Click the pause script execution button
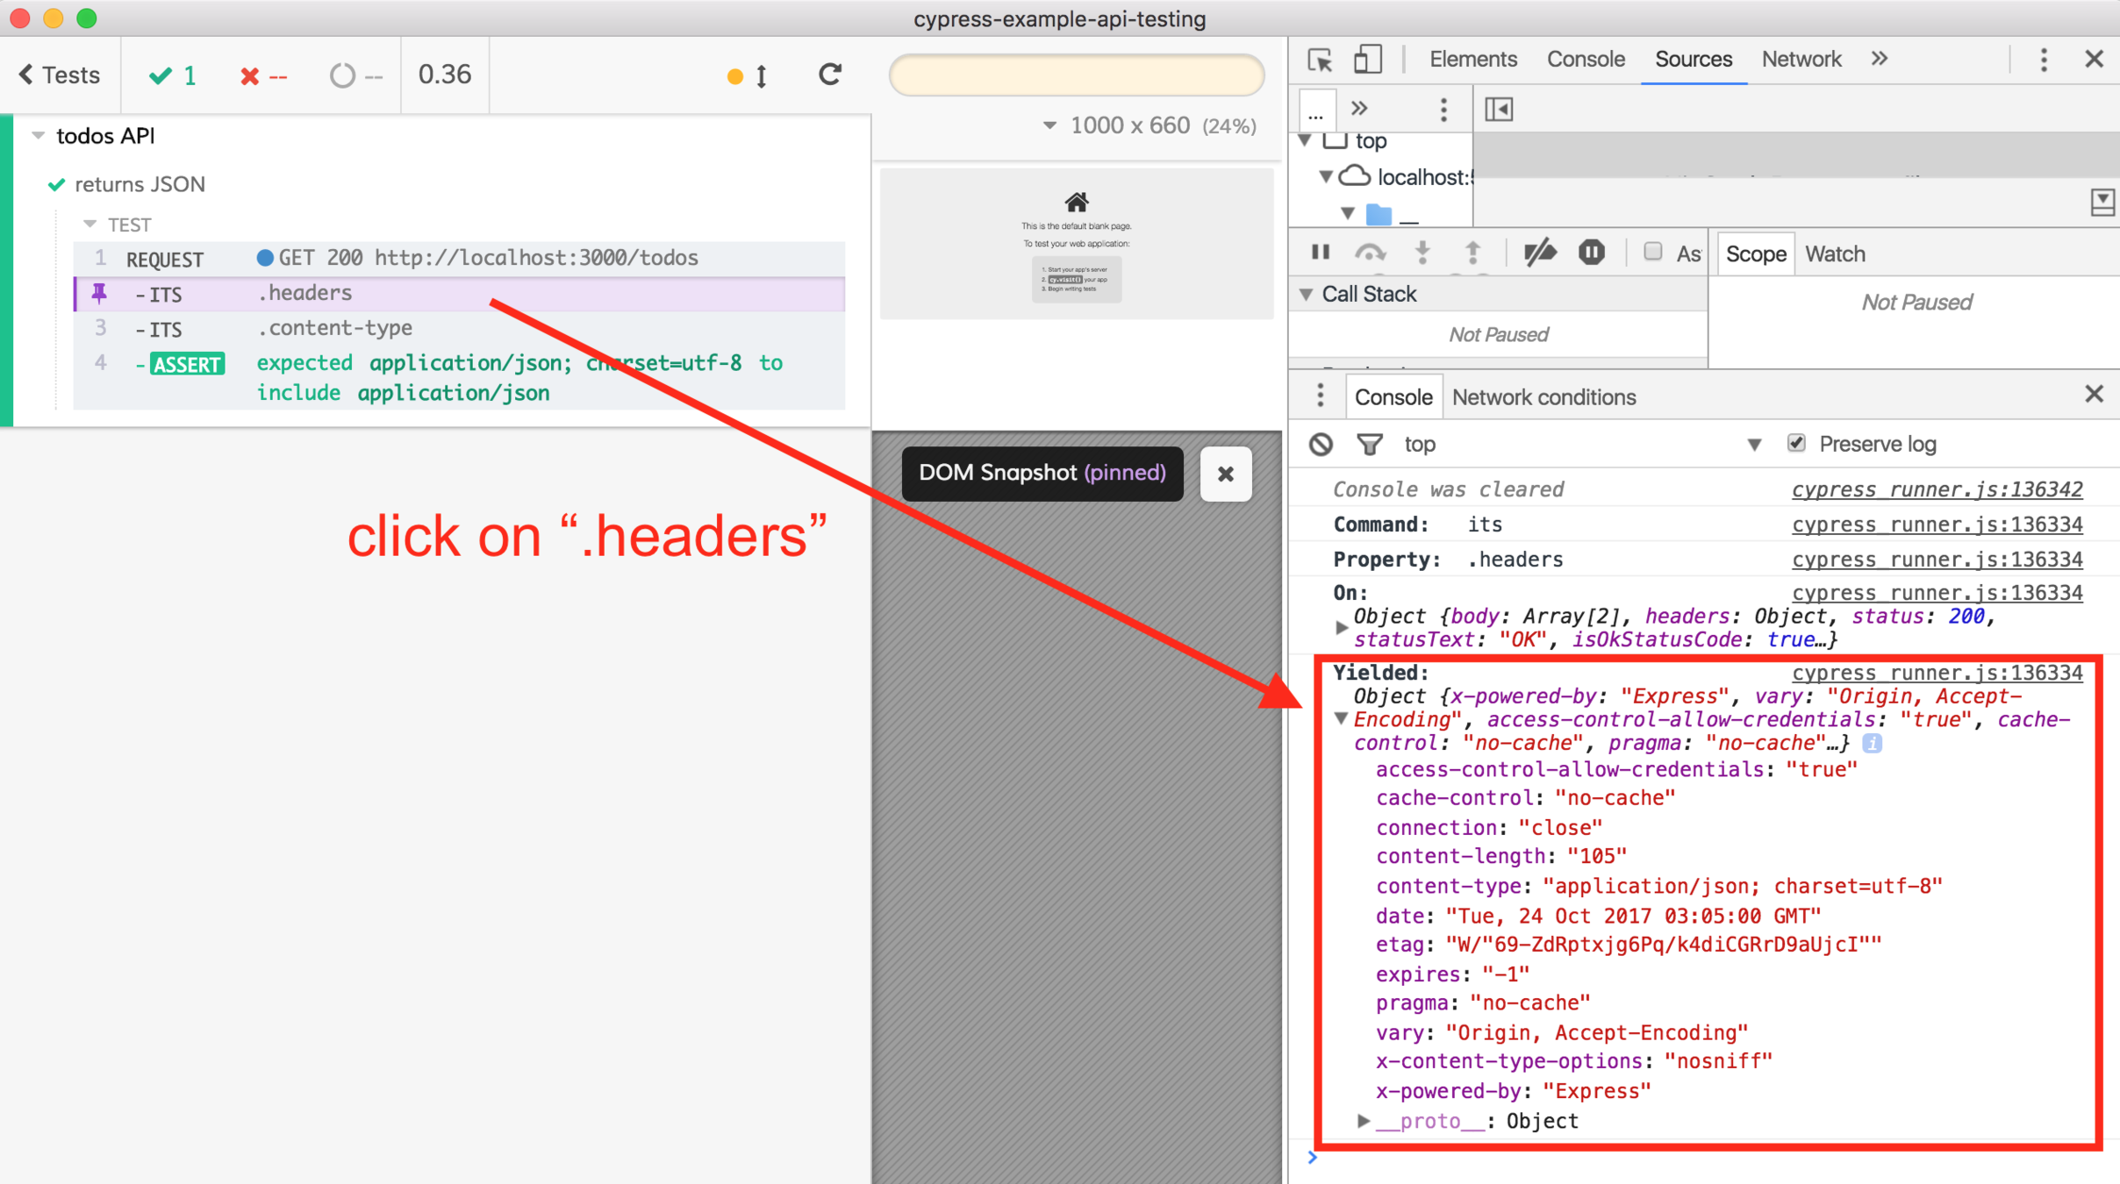 tap(1320, 253)
